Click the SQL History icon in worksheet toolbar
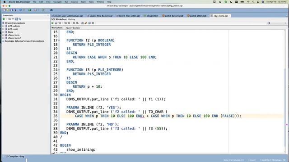The height and width of the screenshot is (162, 289). 89,23
